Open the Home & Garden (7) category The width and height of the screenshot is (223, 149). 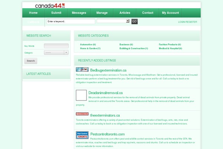pos(90,48)
